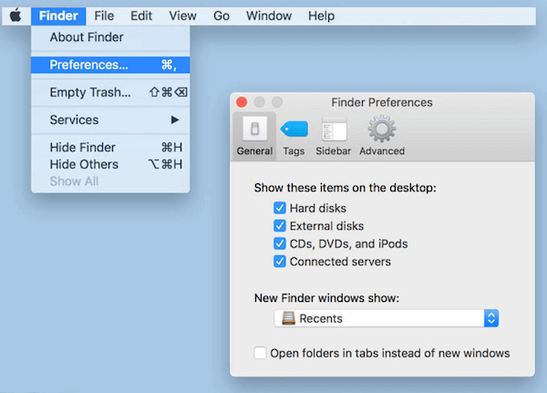Open the Tags preferences pane
Viewport: 547px width, 393px height.
point(294,138)
